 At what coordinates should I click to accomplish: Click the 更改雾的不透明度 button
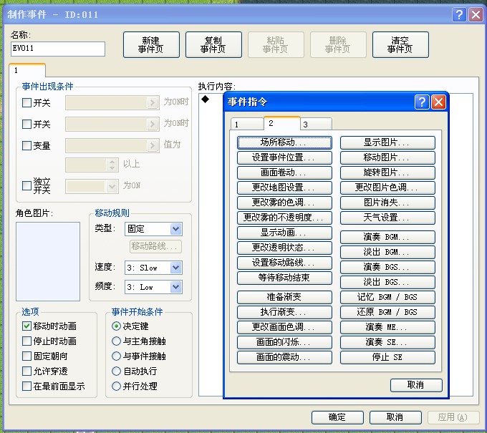tap(284, 218)
